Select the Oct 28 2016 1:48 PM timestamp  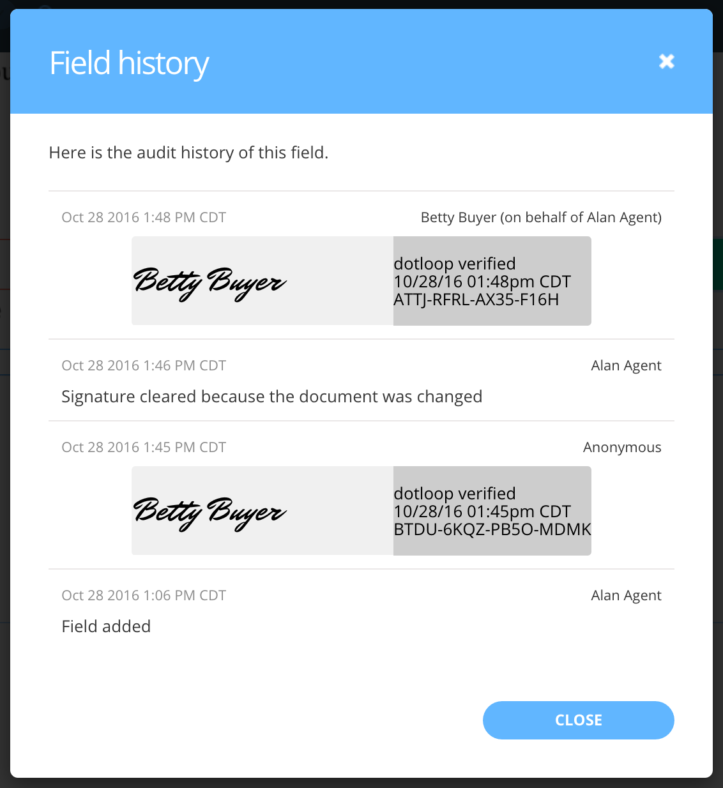144,217
